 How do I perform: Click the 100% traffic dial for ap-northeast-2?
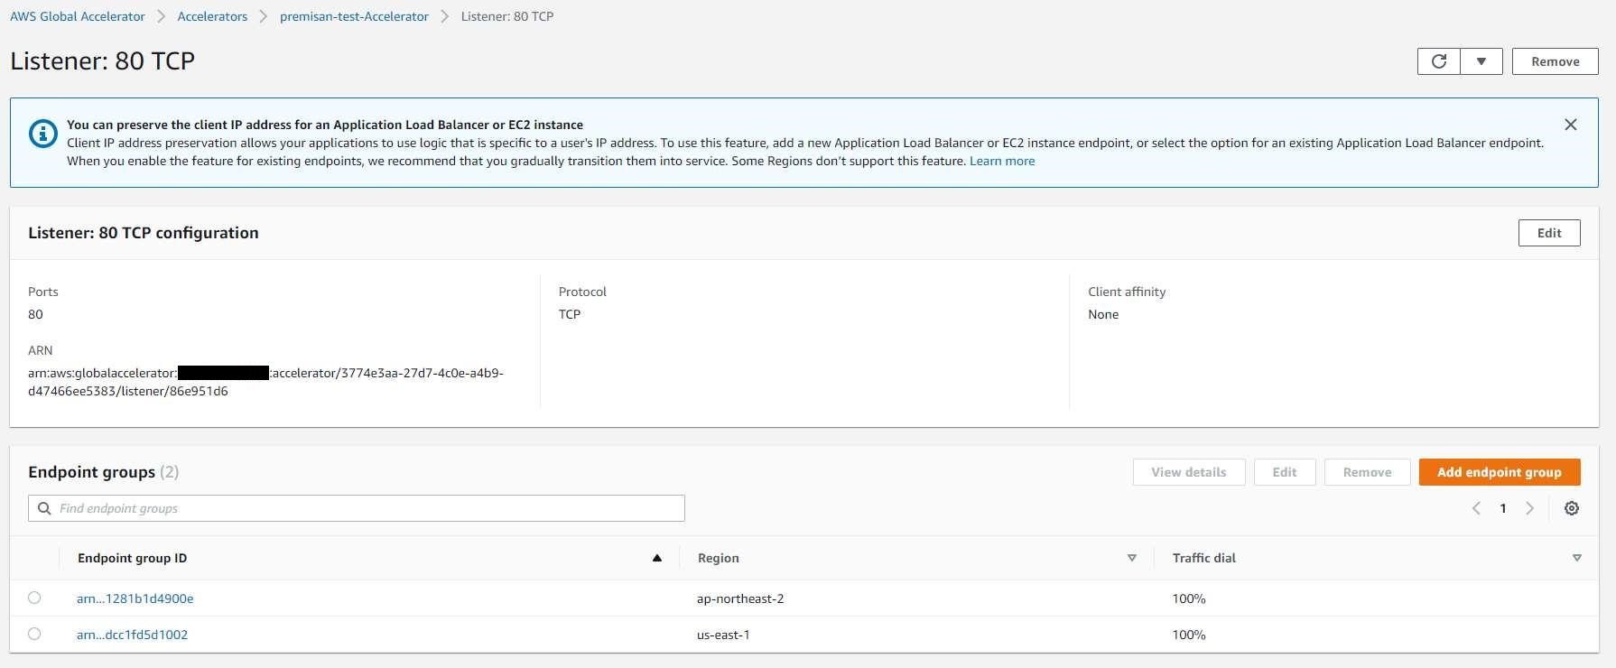1189,598
